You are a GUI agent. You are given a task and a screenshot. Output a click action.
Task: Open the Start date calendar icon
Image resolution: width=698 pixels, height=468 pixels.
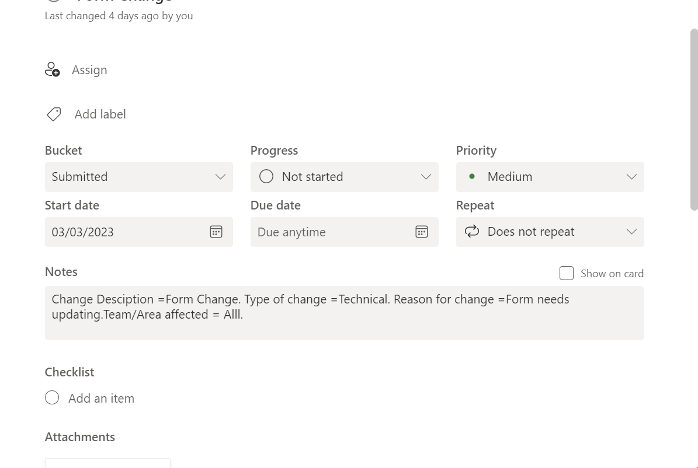[216, 232]
